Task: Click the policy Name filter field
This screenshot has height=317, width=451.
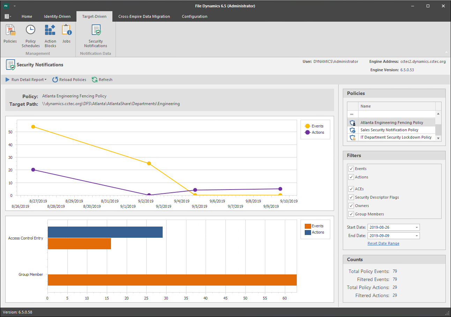Action: coord(396,114)
